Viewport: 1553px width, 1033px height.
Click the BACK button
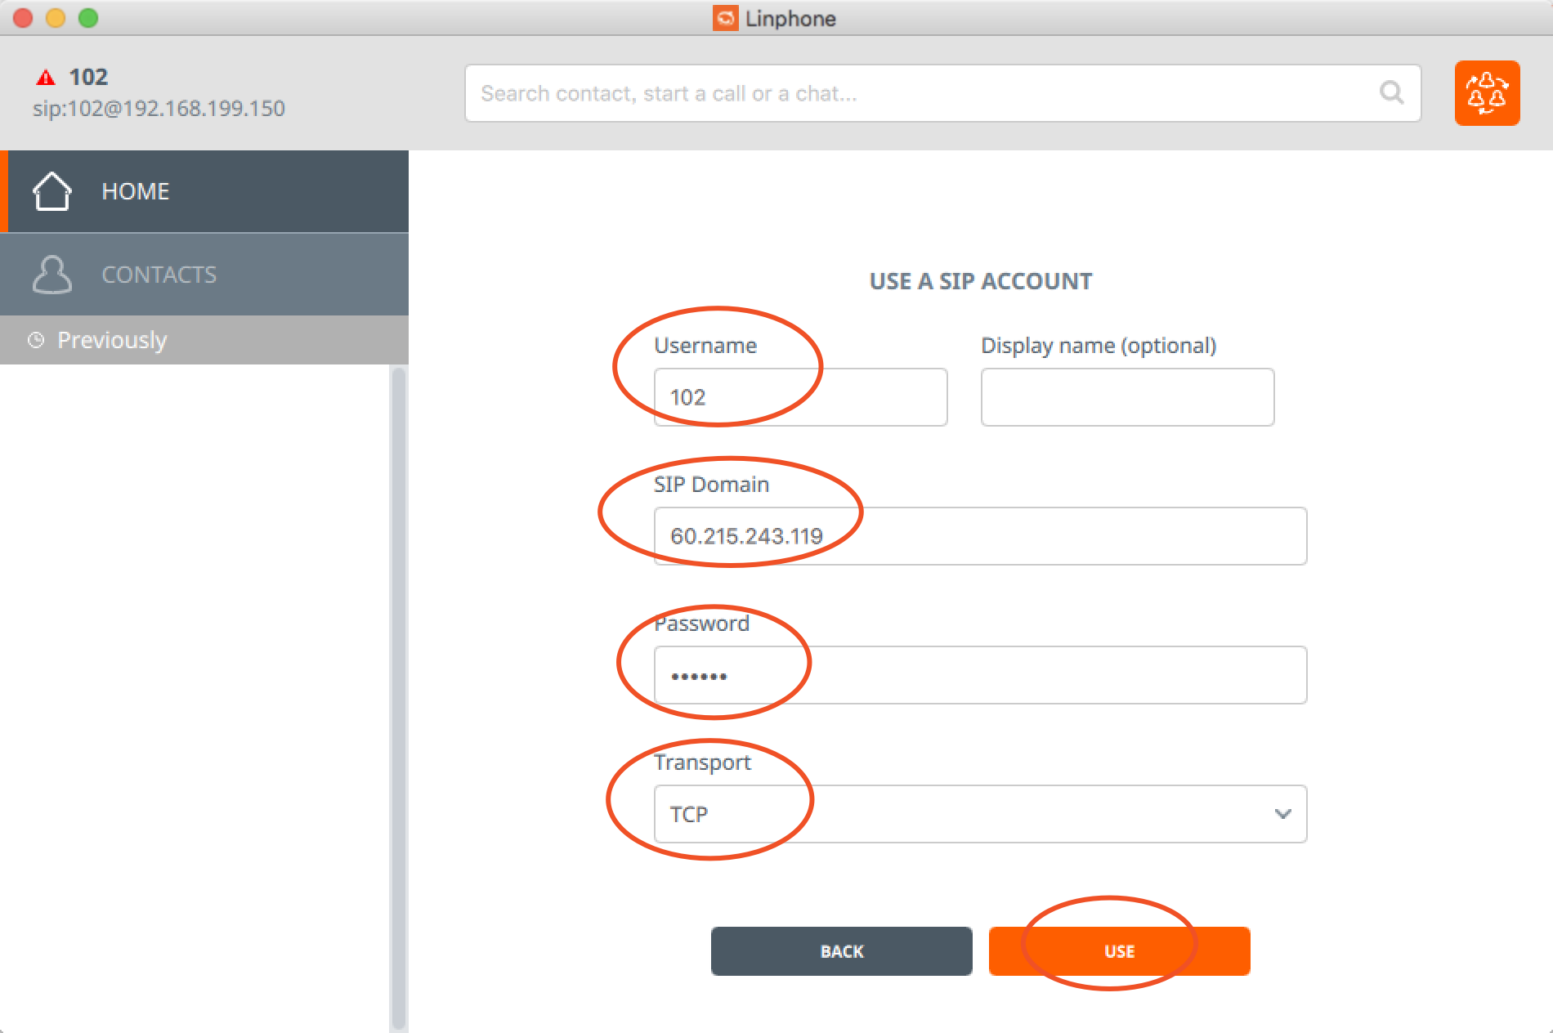point(841,951)
